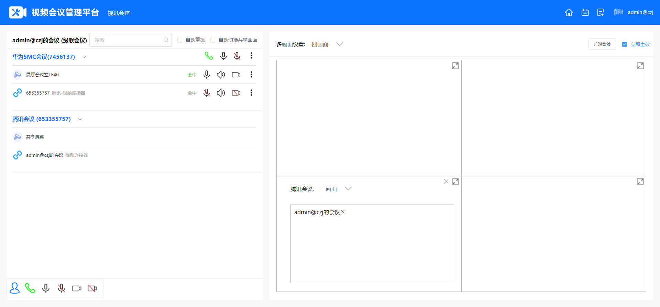Select the 展厅会议室TE40 participant row
660x307 pixels.
[x=134, y=75]
